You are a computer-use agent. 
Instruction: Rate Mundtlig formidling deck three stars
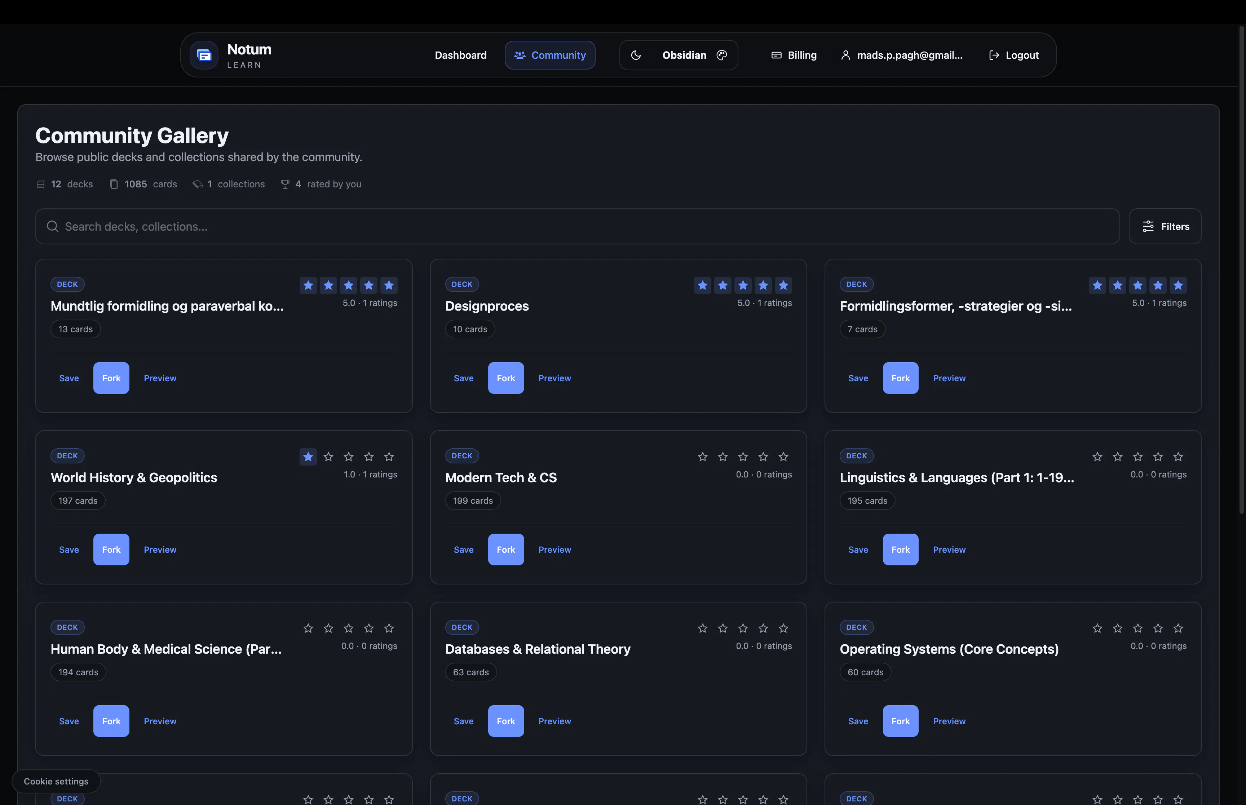[x=348, y=285]
